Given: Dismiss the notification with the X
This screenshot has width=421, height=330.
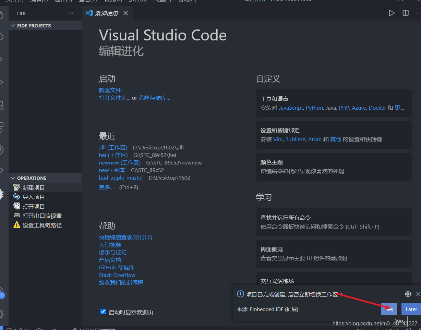Looking at the screenshot, I should click(x=419, y=294).
